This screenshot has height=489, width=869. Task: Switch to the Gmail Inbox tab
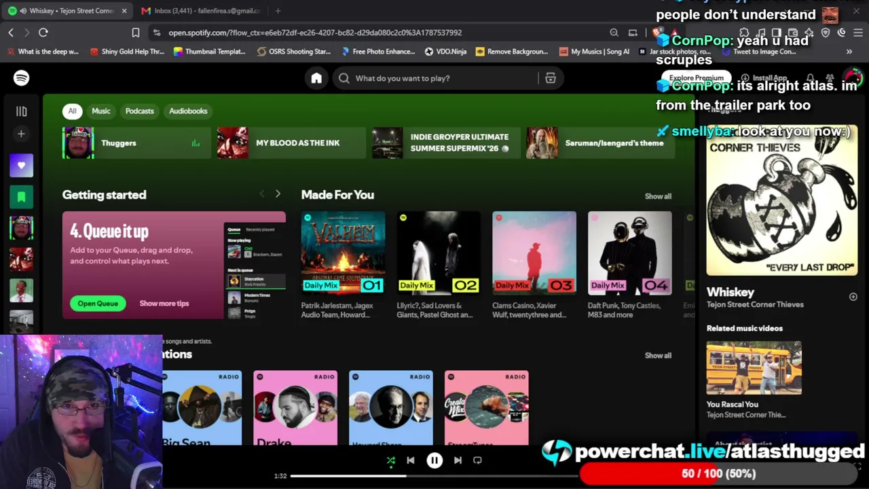(x=202, y=11)
